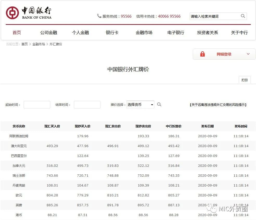Click the 结束时间 input field

pos(87,105)
